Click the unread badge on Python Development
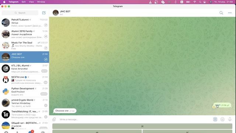Screen dimensions: 236x133 click(x=44, y=94)
